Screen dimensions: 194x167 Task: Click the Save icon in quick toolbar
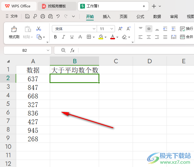coord(27,16)
